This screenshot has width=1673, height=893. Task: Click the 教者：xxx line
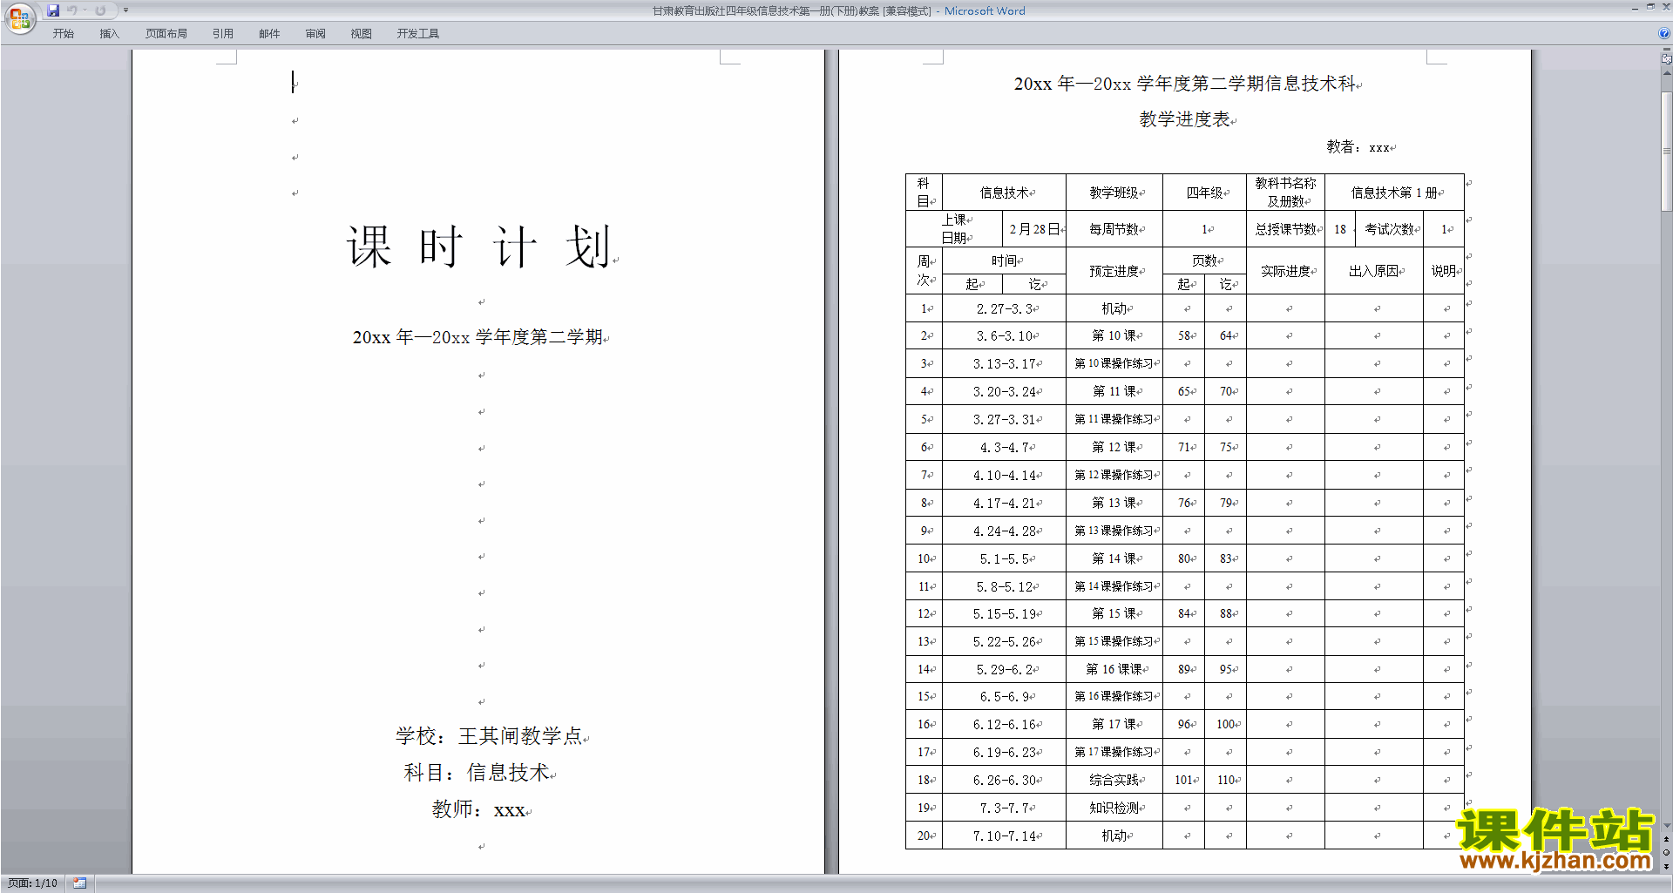point(1358,147)
